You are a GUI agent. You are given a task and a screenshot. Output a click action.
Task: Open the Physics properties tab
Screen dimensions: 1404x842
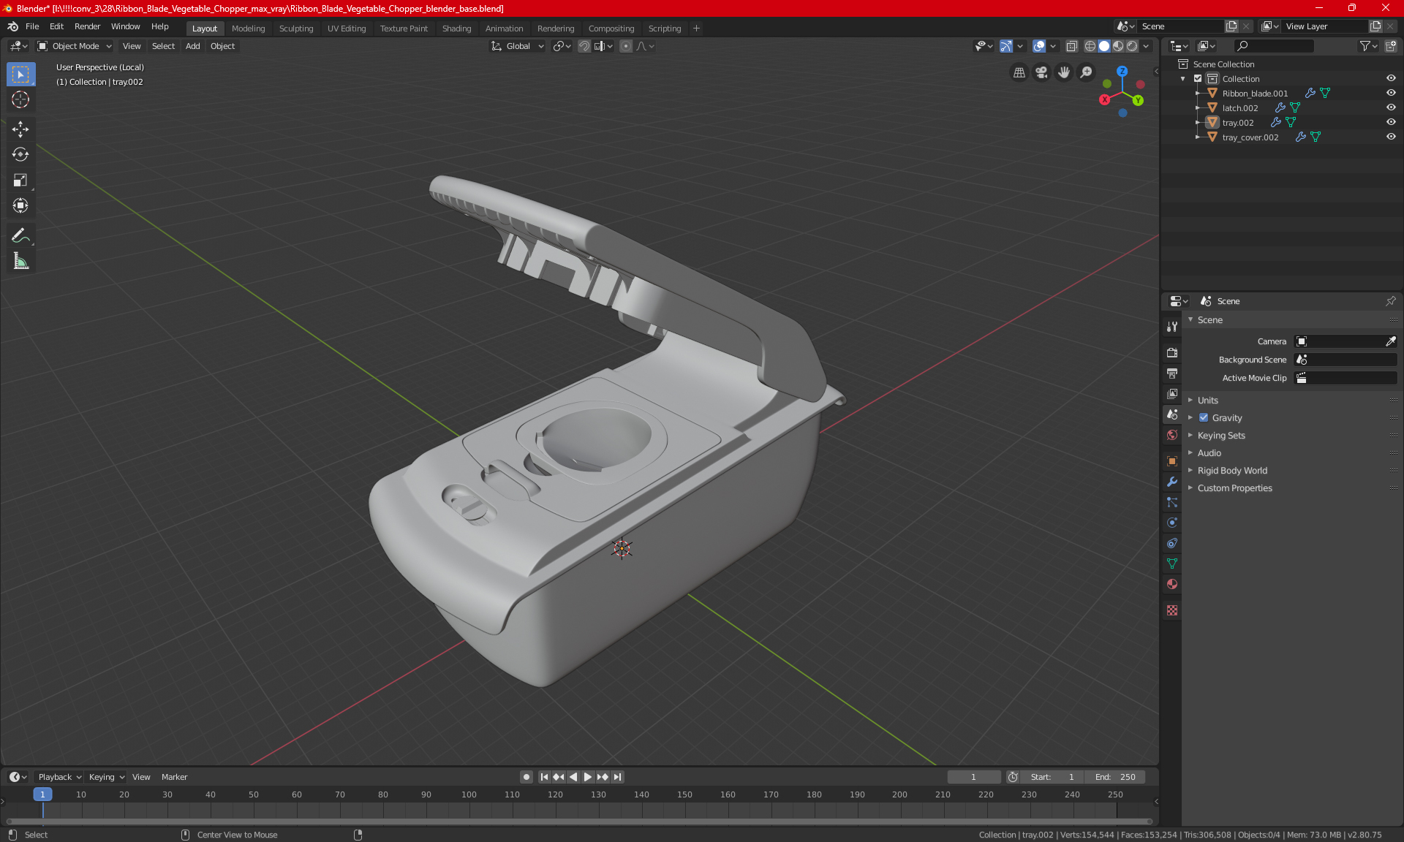[1172, 523]
